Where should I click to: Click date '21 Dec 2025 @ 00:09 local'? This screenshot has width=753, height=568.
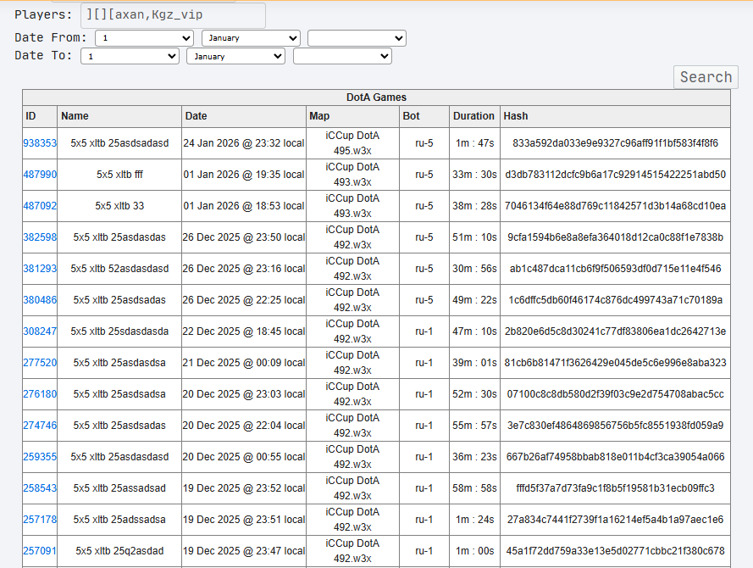coord(244,363)
